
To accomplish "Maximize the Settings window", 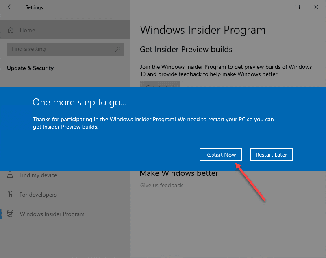I will coord(298,7).
